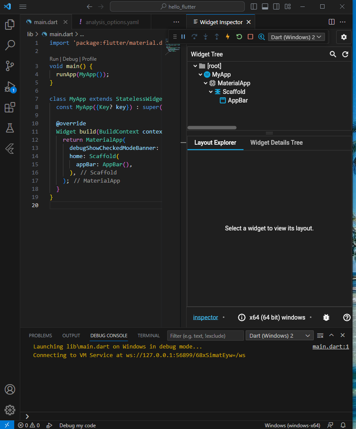The image size is (356, 429).
Task: Open more actions for Widget Inspector group
Action: click(343, 22)
